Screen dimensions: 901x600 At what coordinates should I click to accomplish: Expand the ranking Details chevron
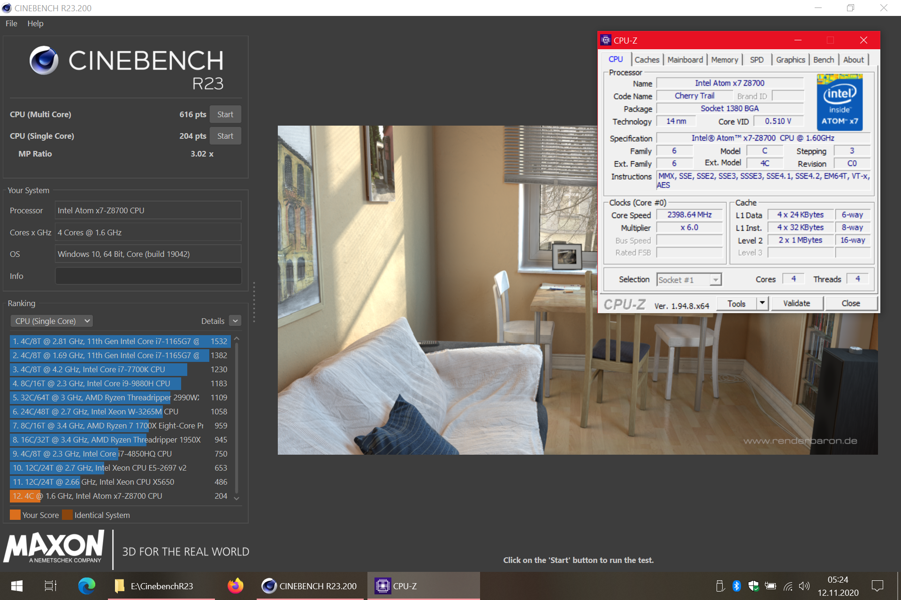[236, 321]
